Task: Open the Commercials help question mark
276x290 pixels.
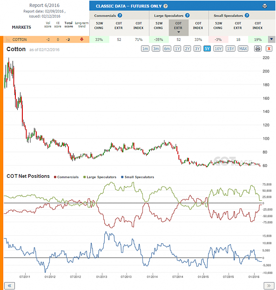Action: click(x=120, y=15)
